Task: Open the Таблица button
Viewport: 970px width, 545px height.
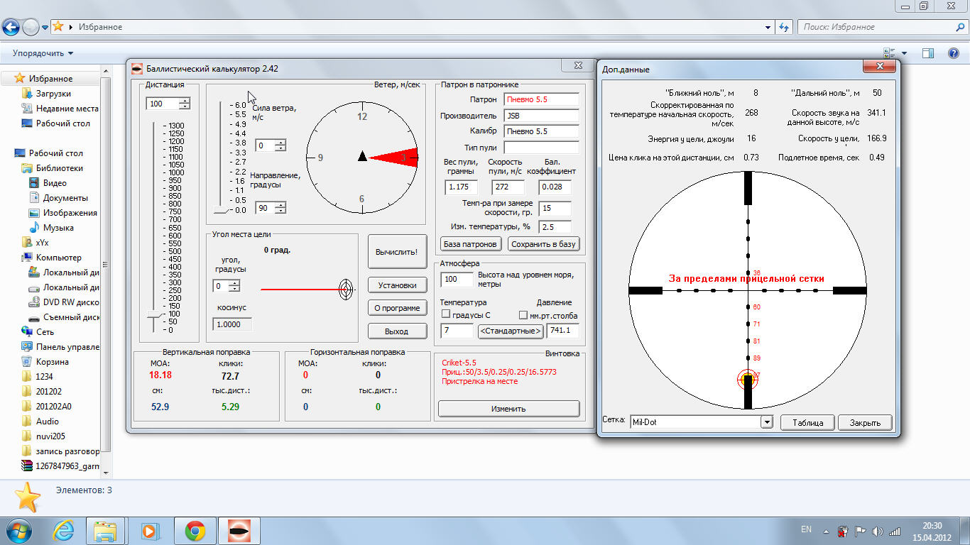Action: (807, 422)
